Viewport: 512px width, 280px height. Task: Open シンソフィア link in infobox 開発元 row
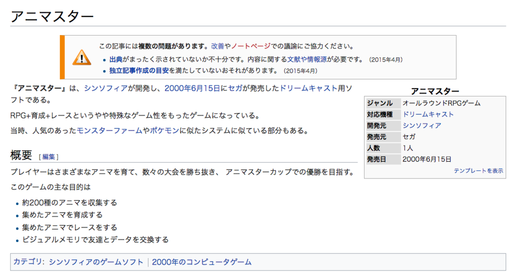click(422, 125)
